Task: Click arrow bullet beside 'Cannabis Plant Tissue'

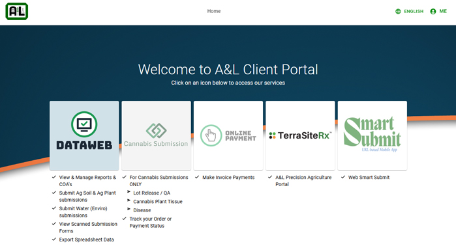Action: [x=129, y=200]
